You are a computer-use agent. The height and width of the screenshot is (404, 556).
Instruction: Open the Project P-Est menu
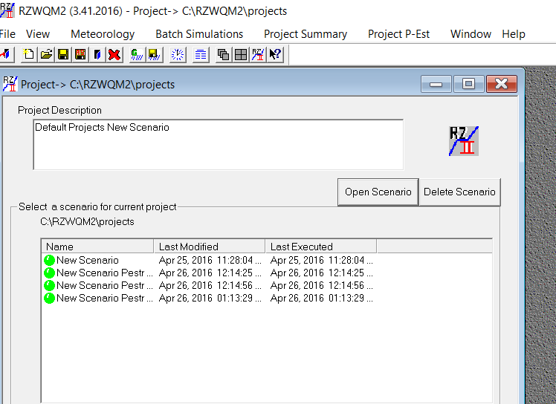(398, 34)
